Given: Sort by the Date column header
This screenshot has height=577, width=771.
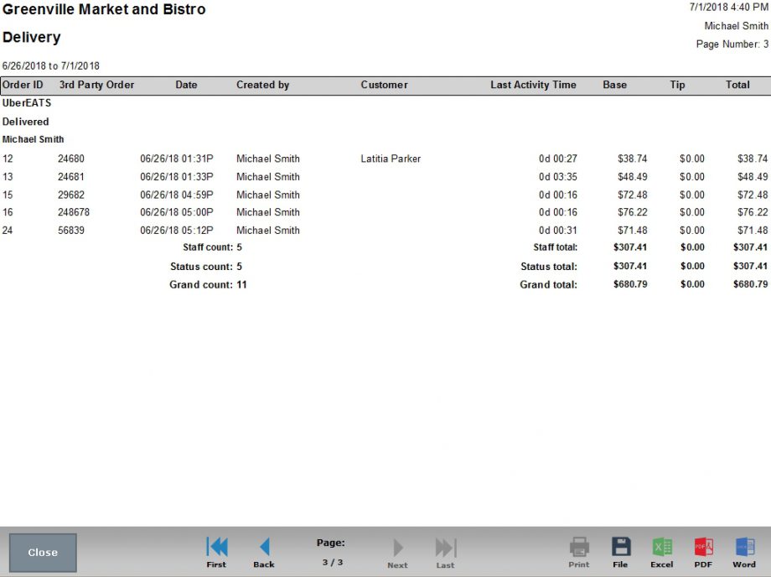Looking at the screenshot, I should pos(186,85).
